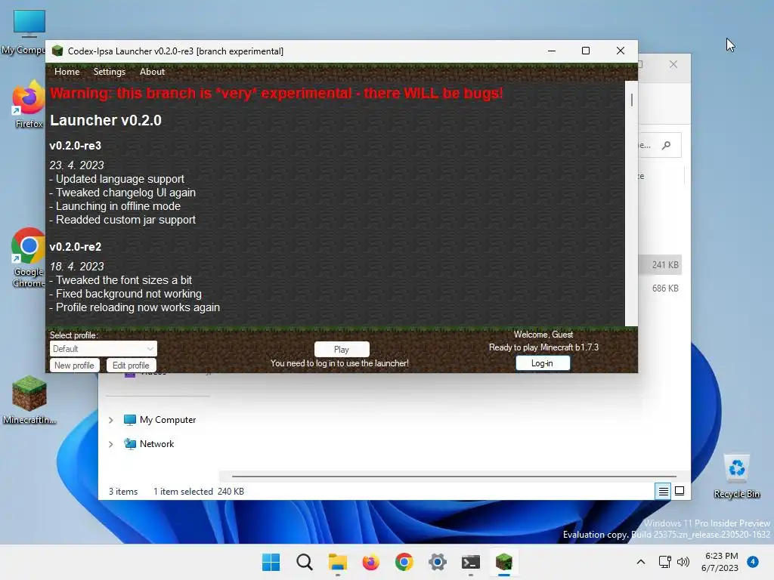
Task: Switch File Explorer to details view
Action: tap(664, 491)
